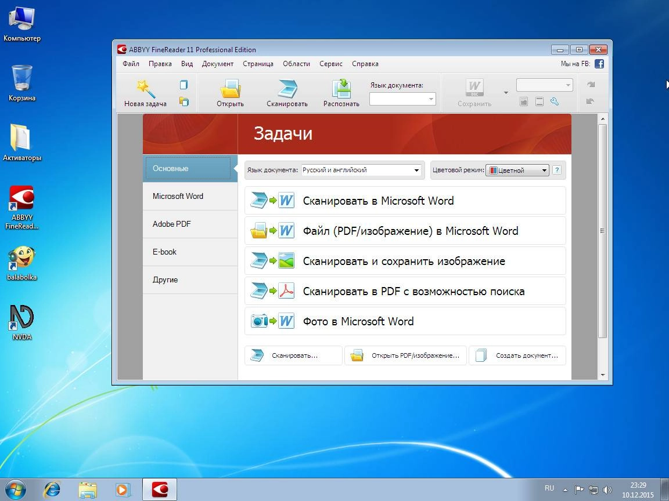This screenshot has height=501, width=669.
Task: Select the Основные task tab
Action: 190,168
